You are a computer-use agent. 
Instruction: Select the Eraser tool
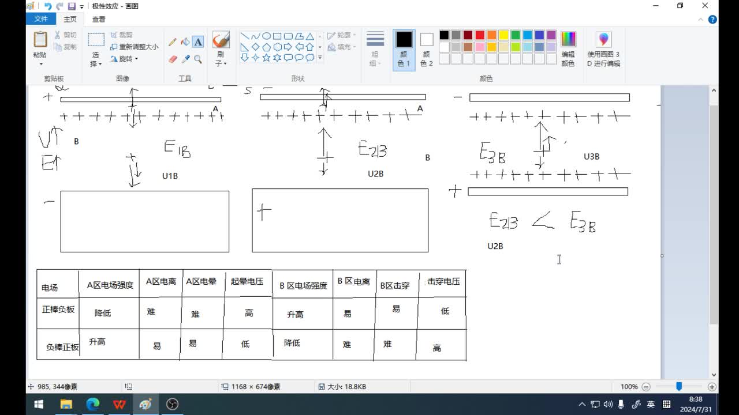[173, 59]
